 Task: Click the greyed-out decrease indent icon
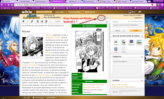tap(50, 21)
